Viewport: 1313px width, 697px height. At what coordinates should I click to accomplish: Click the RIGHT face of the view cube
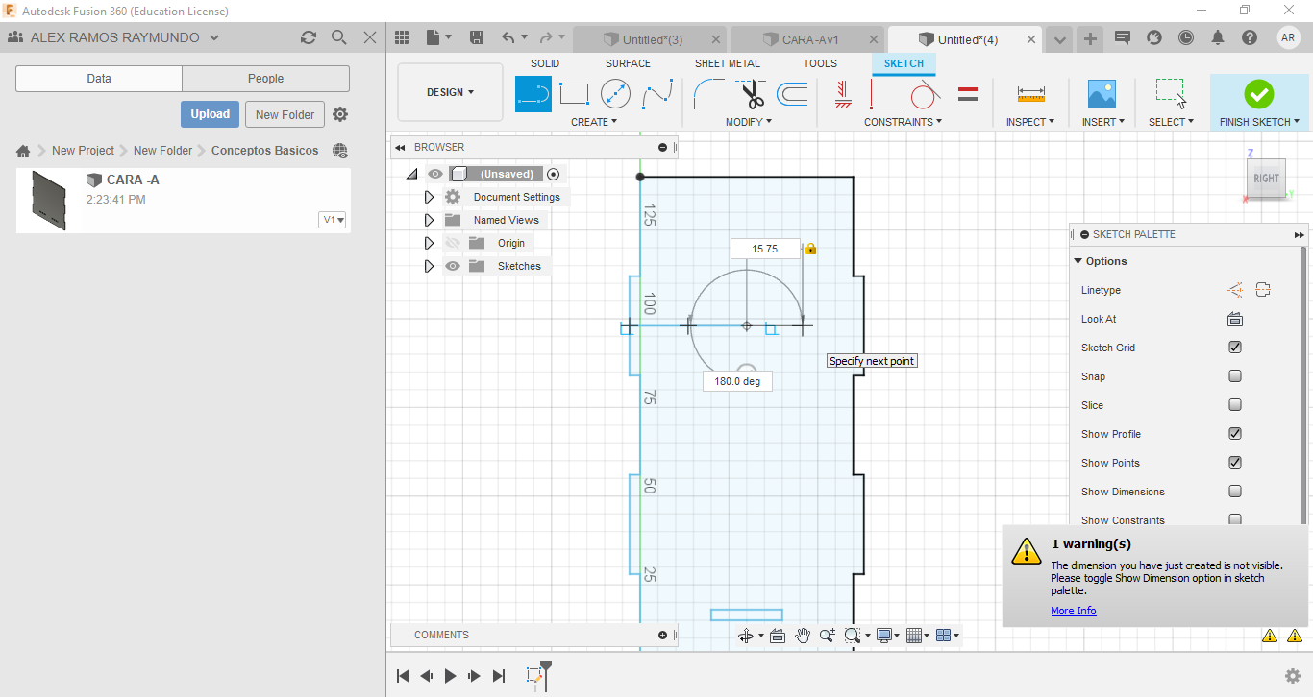coord(1266,178)
